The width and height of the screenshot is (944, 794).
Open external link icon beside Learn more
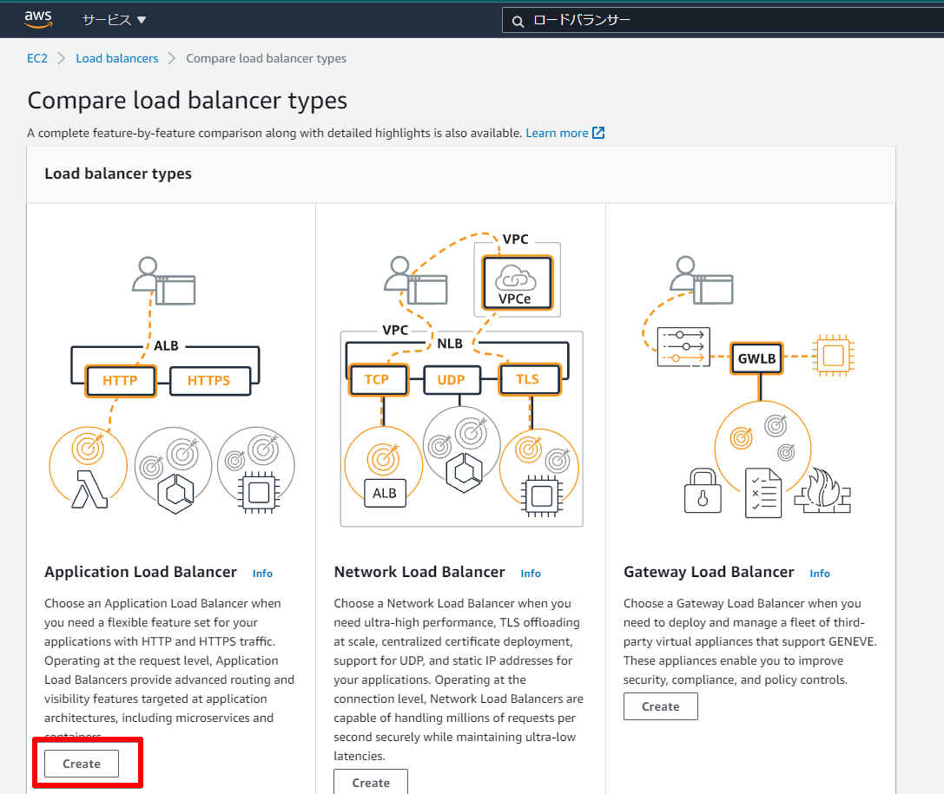(x=598, y=133)
